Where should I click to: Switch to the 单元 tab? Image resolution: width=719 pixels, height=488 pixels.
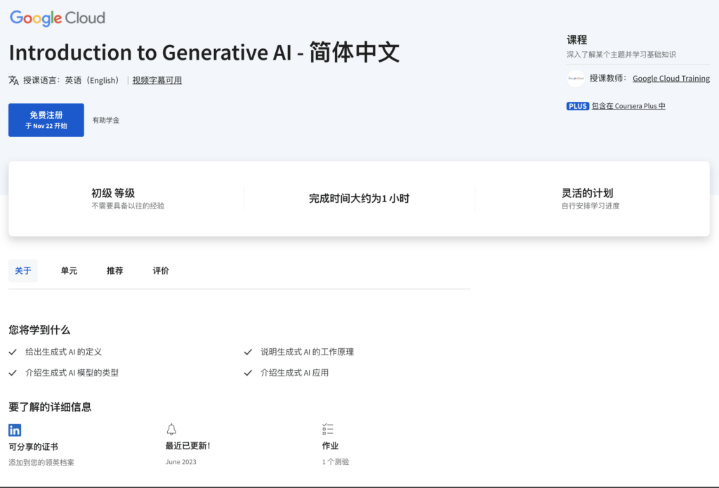69,270
